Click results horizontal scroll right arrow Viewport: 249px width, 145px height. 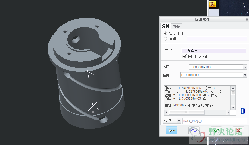(228, 112)
